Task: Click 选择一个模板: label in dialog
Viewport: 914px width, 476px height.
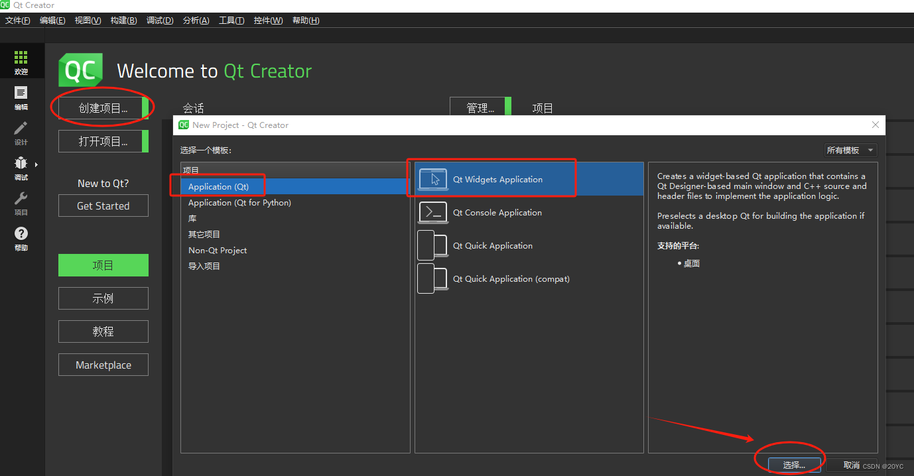Action: (x=206, y=150)
